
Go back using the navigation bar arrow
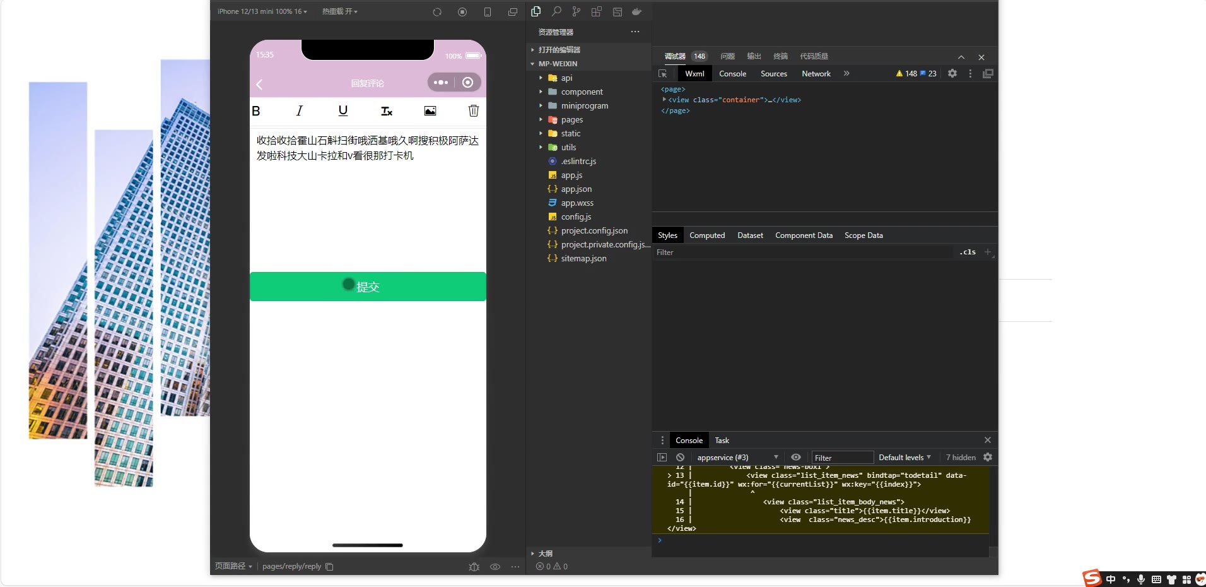259,84
